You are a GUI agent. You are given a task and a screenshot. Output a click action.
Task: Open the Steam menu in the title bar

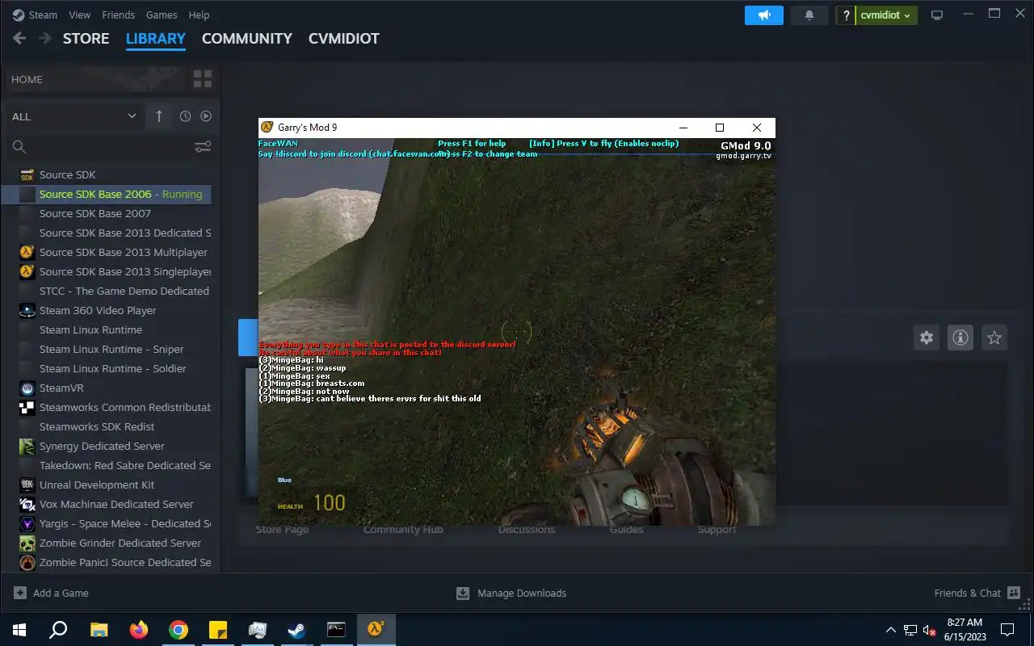[35, 15]
